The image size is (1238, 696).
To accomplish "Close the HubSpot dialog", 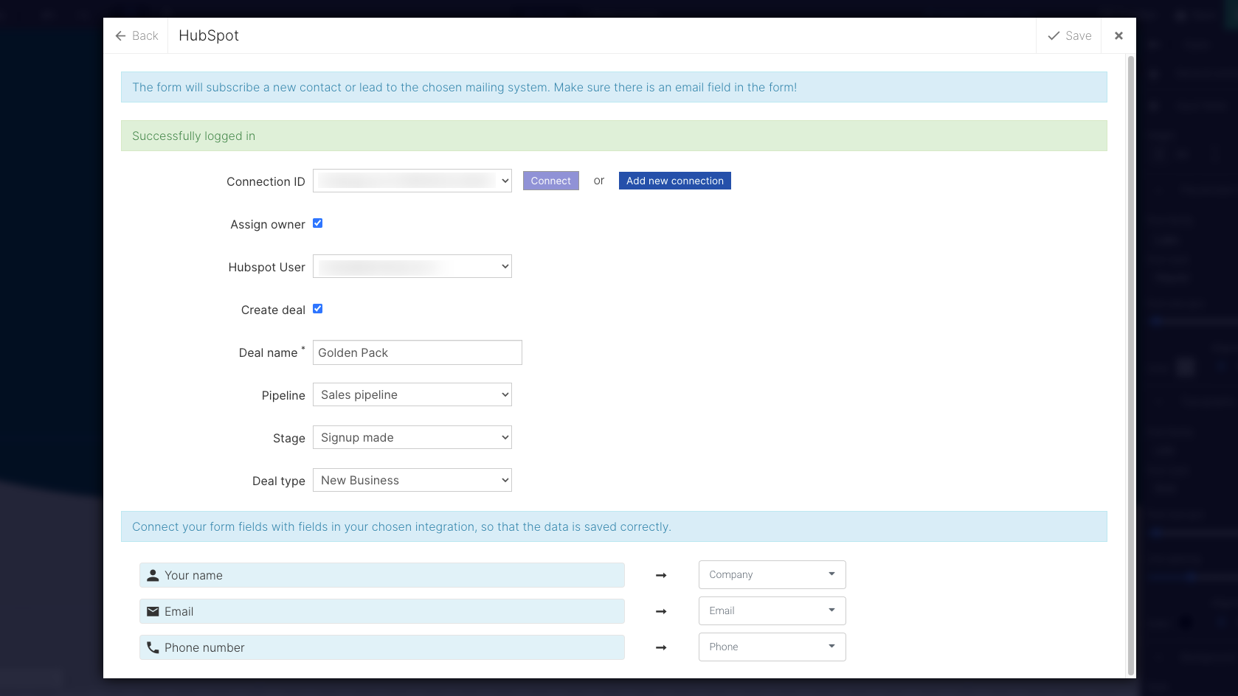I will [x=1118, y=36].
